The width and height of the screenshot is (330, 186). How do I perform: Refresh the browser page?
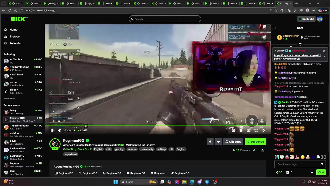[x=10, y=10]
